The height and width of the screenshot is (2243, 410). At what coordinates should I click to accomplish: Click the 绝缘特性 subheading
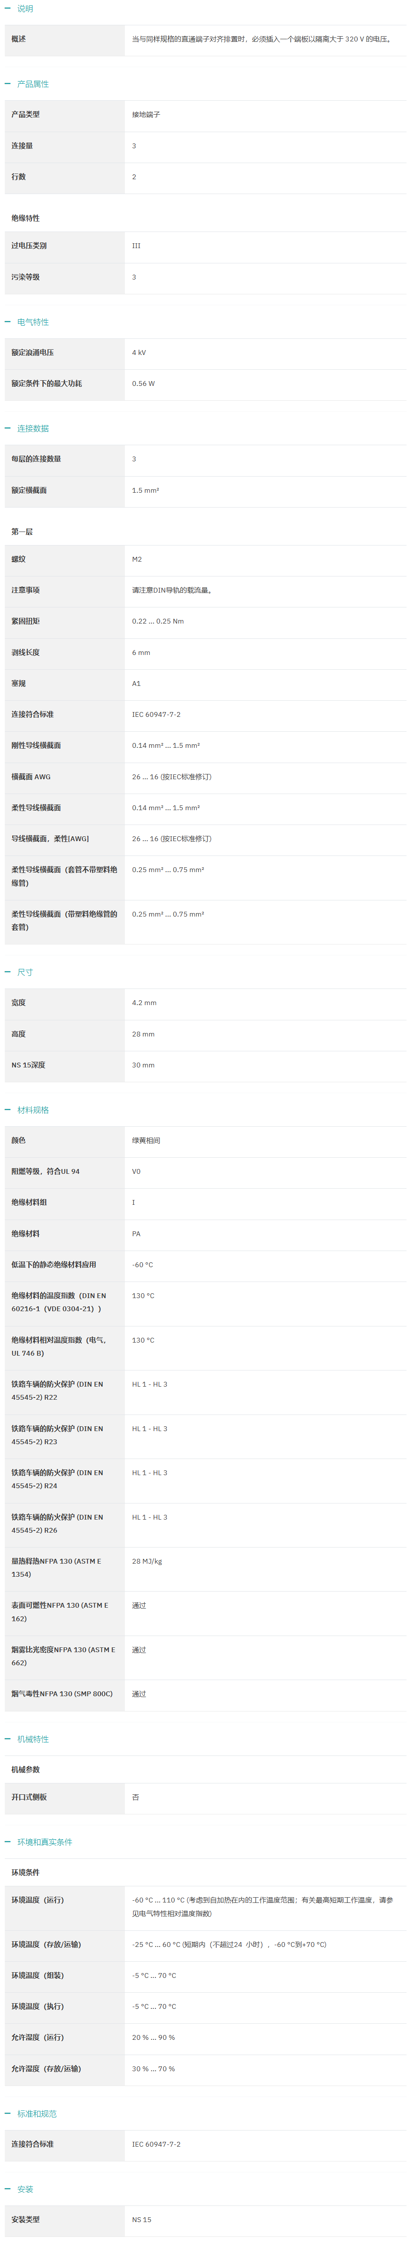coord(25,218)
